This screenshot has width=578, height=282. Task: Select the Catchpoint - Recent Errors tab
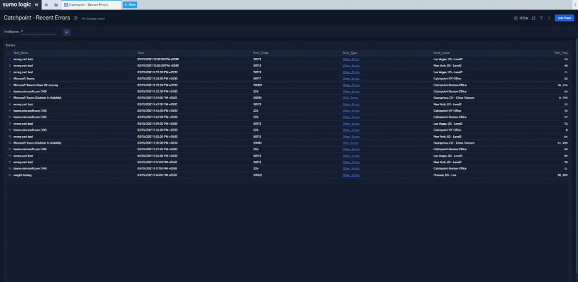coord(91,5)
